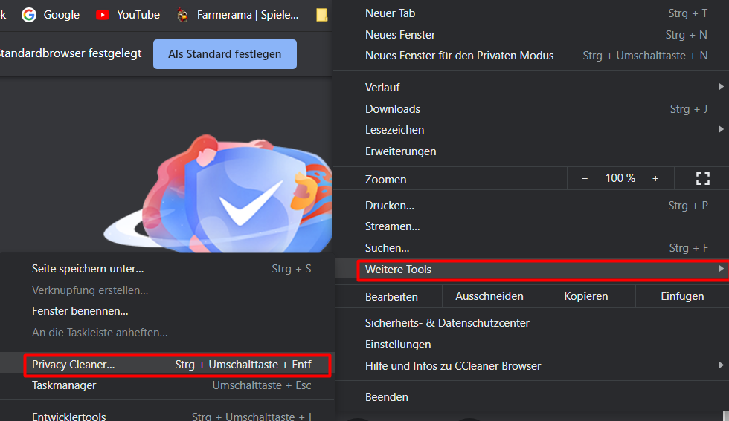Screen dimensions: 729x421
Task: Click the Zoomen label
Action: [x=385, y=180]
